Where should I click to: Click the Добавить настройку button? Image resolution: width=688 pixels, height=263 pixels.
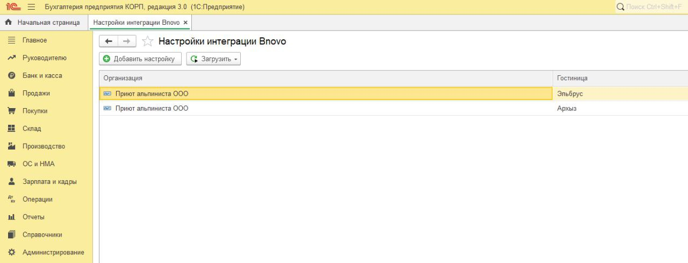pos(140,59)
